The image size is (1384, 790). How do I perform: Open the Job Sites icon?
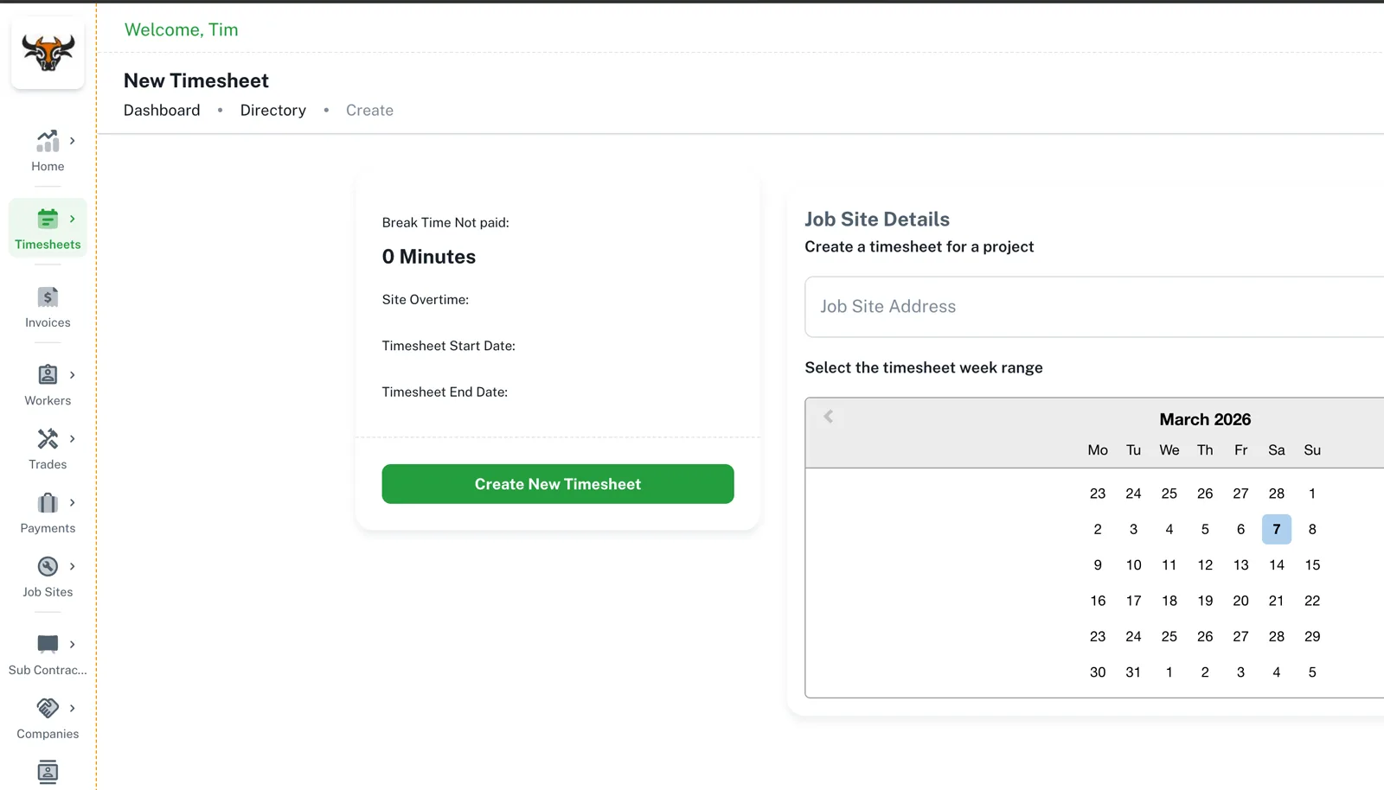pyautogui.click(x=48, y=567)
